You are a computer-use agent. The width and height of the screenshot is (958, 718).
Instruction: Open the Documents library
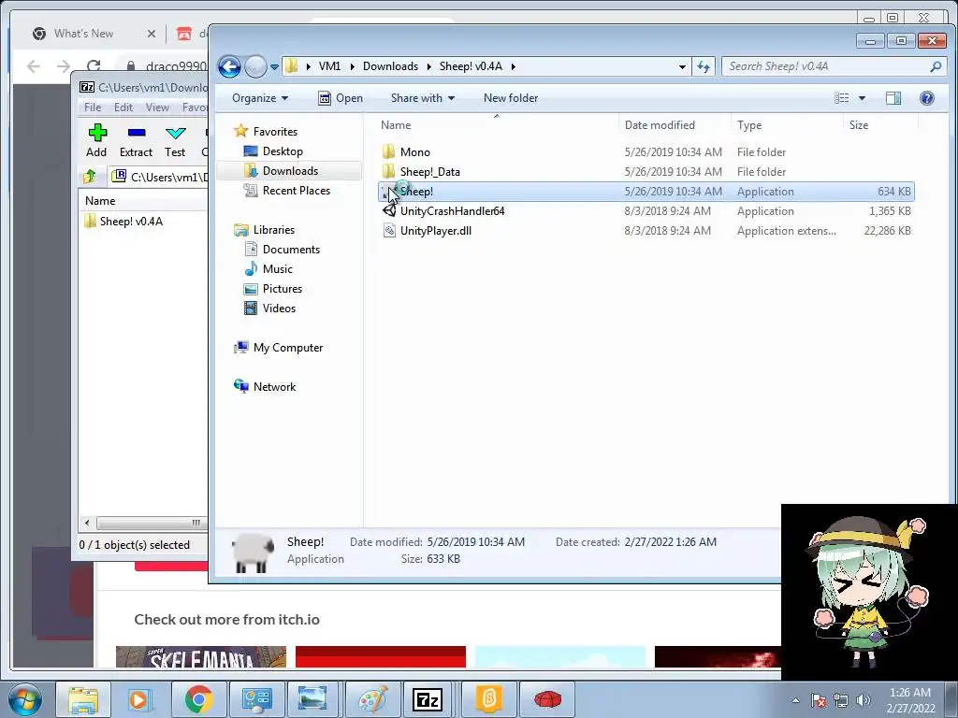tap(291, 249)
